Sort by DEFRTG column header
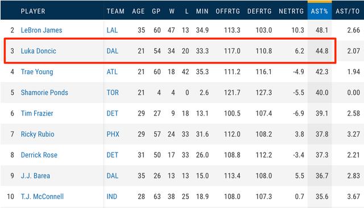Image resolution: width=364 pixels, height=208 pixels. 259,11
